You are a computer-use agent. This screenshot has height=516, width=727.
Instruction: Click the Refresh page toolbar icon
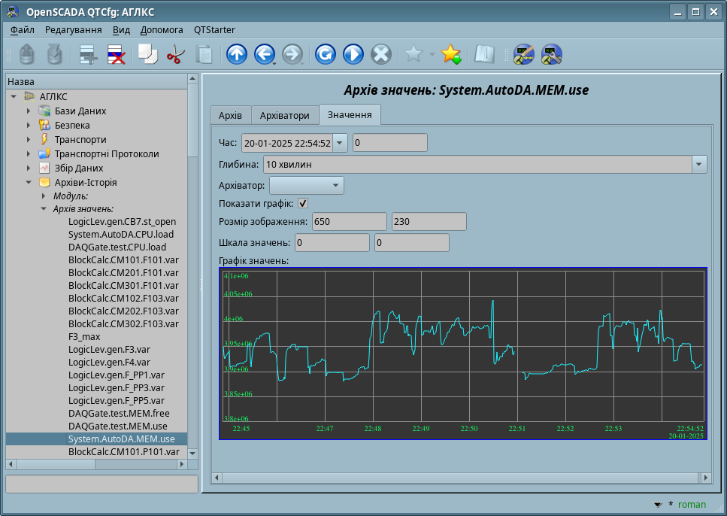(325, 54)
